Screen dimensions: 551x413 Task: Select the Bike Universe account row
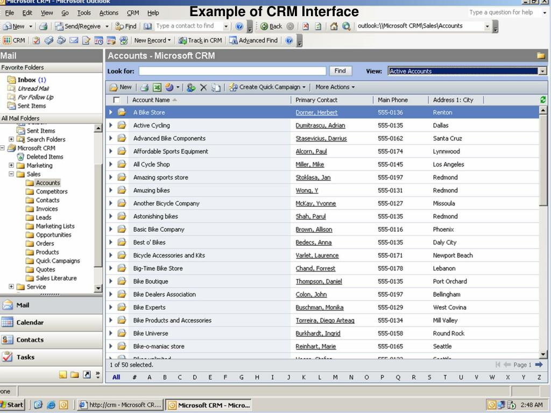point(323,333)
